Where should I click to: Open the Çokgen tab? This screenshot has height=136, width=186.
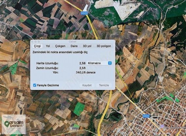(x=60, y=46)
